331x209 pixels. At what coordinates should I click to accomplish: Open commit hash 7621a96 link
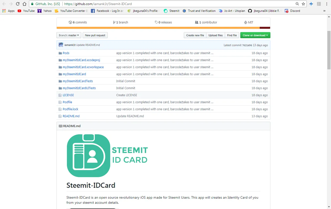(x=247, y=45)
